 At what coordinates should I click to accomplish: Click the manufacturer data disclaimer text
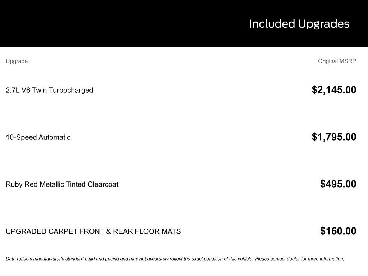point(175,259)
